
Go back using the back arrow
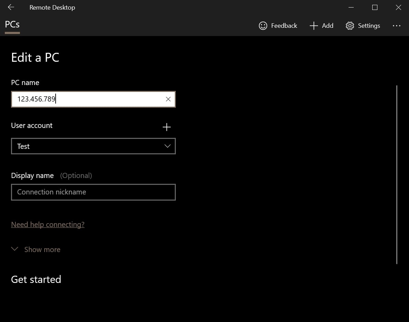point(11,7)
